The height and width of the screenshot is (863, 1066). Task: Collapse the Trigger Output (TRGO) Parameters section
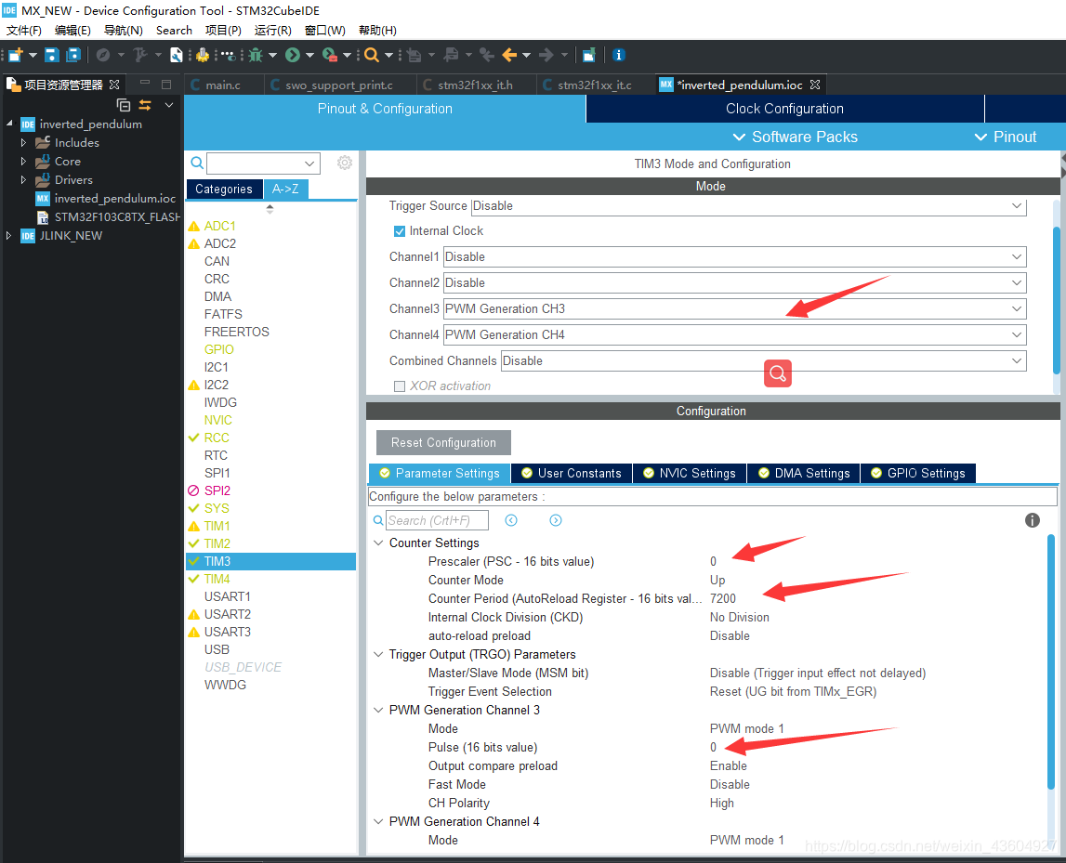378,654
